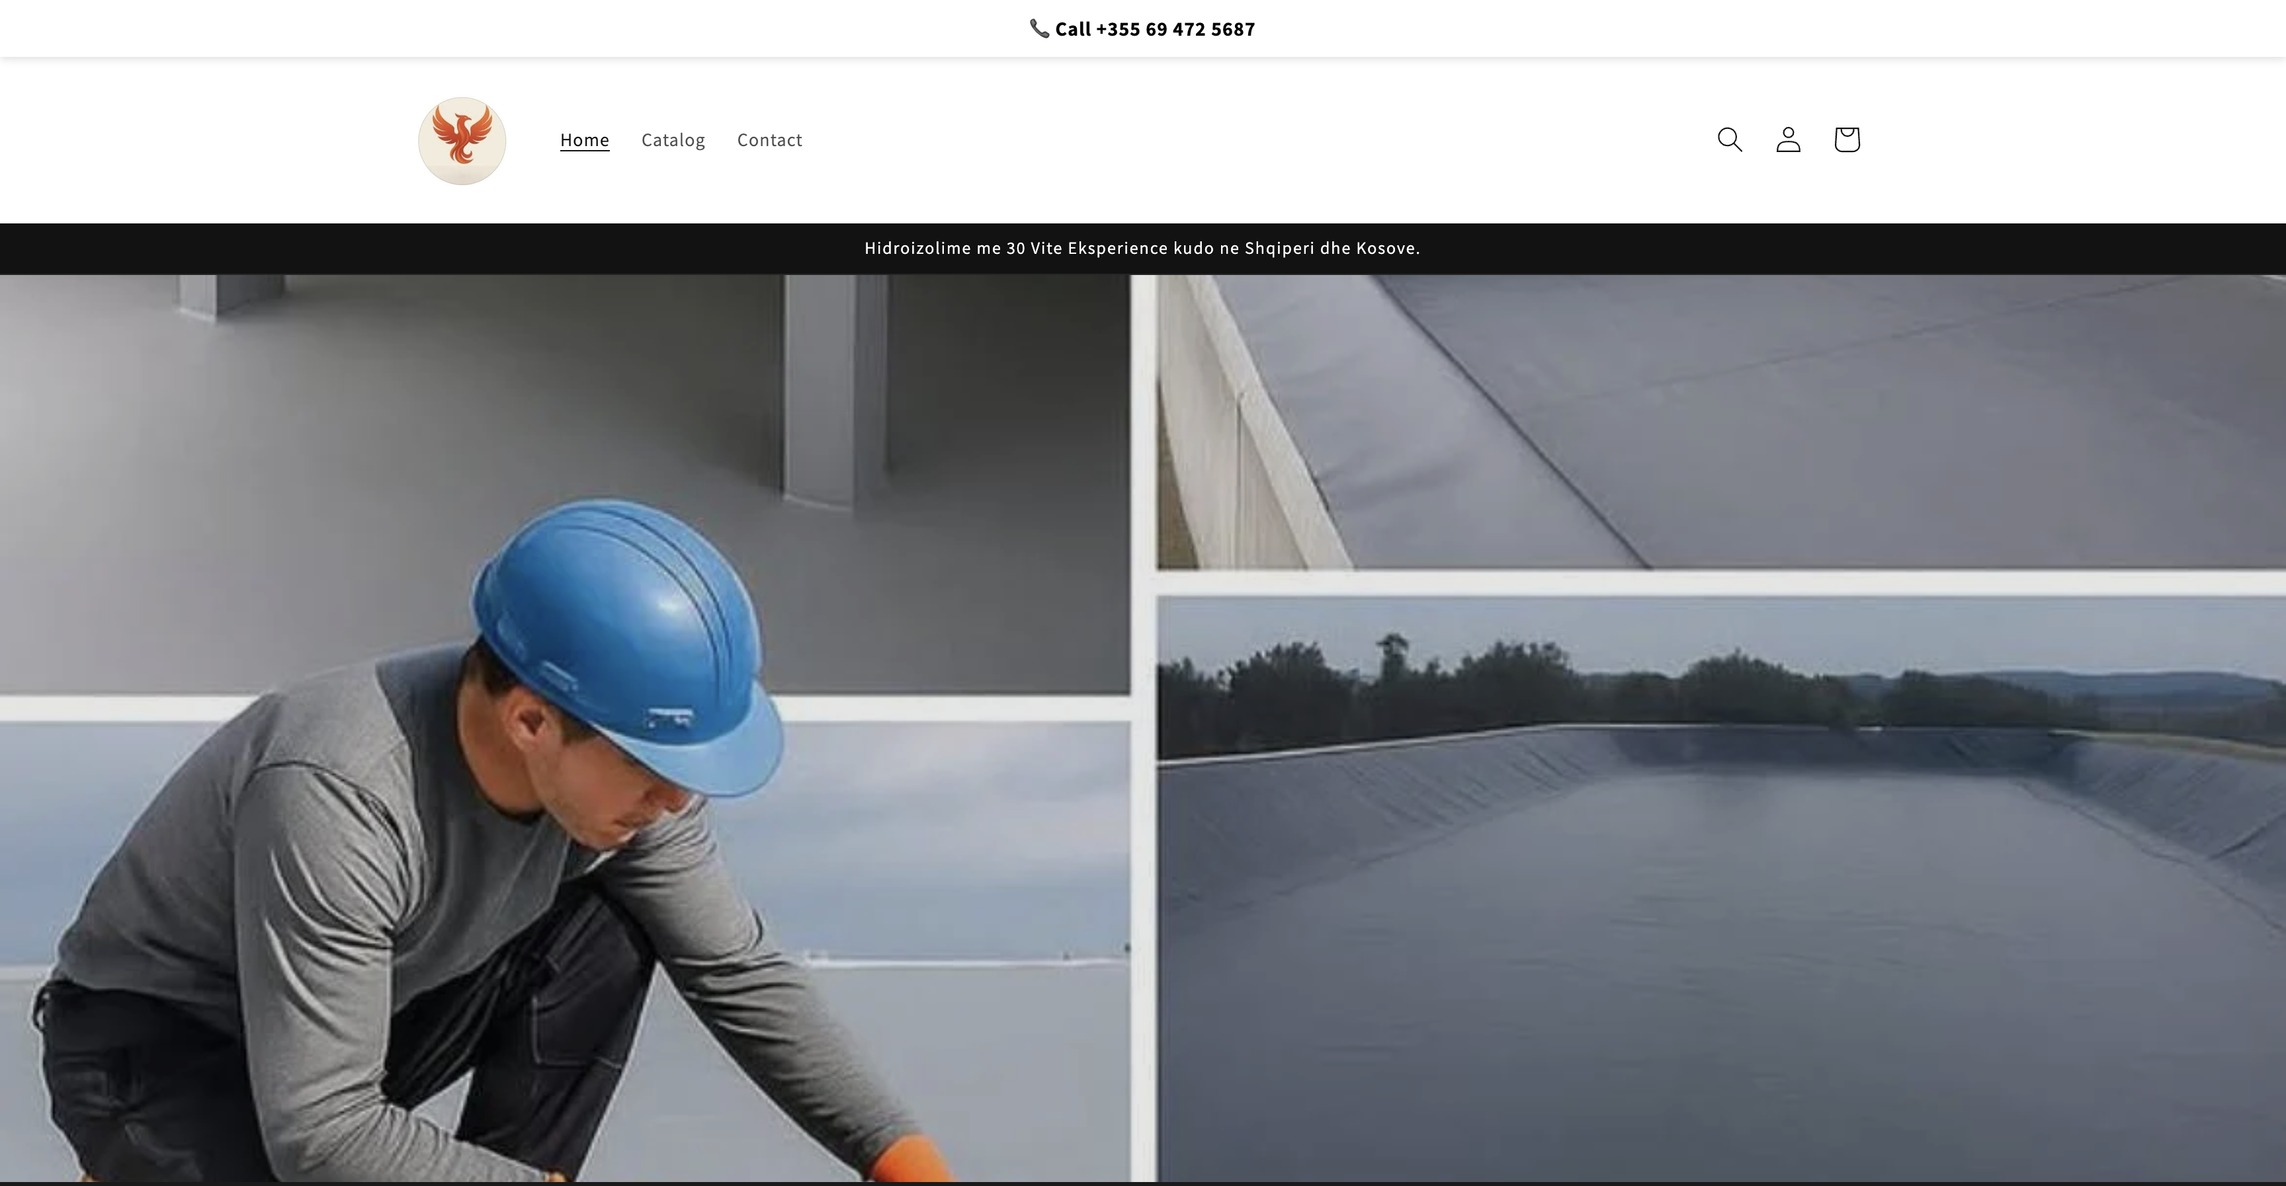The height and width of the screenshot is (1186, 2286).
Task: Open the shopping cart icon
Action: coord(1846,139)
